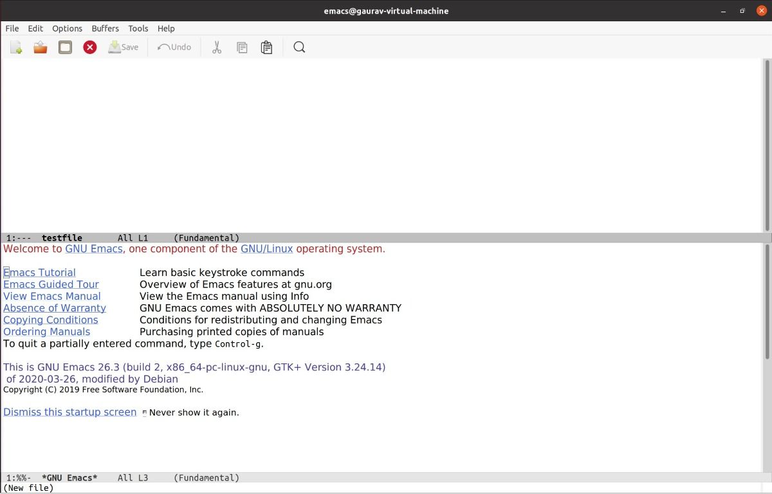Click the Save toolbar button

tap(124, 47)
